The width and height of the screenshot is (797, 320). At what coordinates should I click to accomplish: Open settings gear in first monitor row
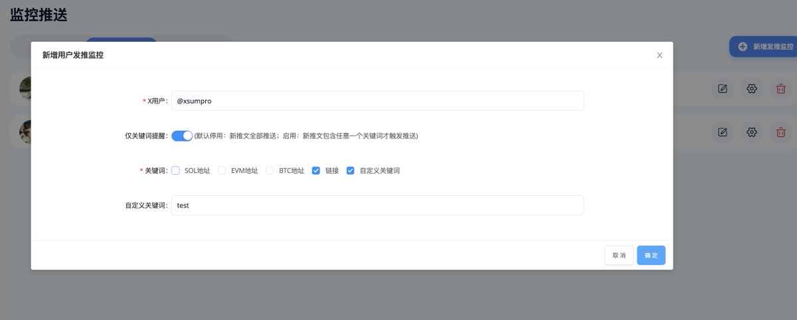coord(752,89)
